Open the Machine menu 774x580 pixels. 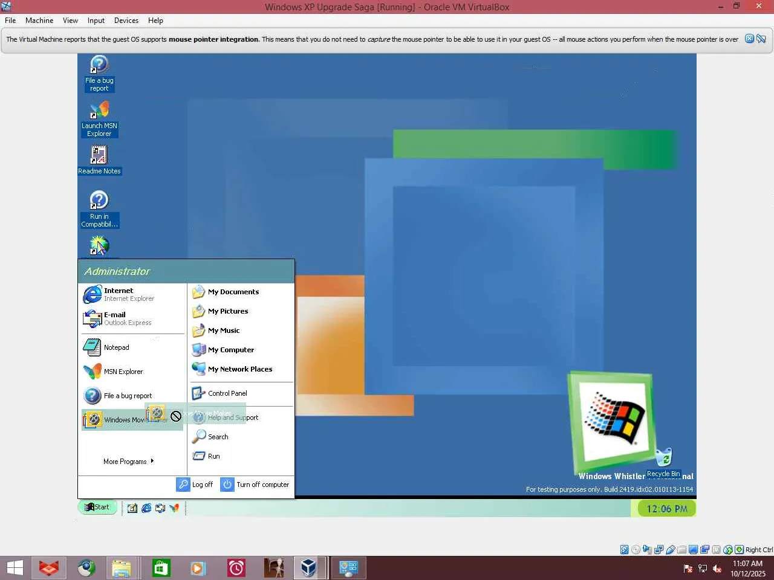click(x=39, y=21)
